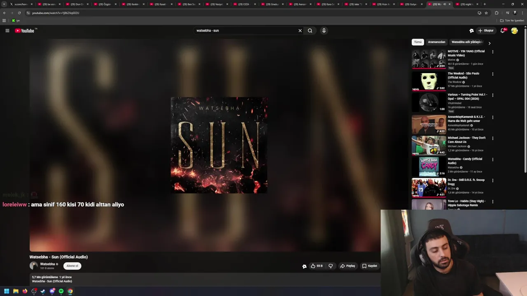Mute the playing tab's speaker icon

[x=444, y=4]
